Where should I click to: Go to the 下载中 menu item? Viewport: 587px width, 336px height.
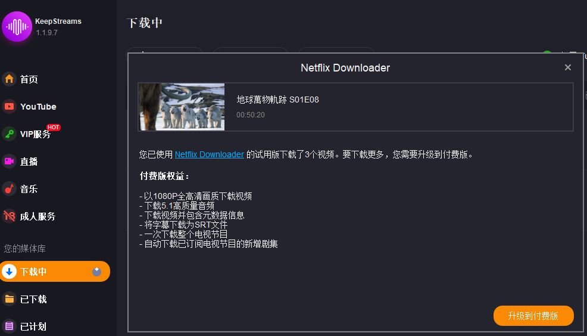coord(55,272)
